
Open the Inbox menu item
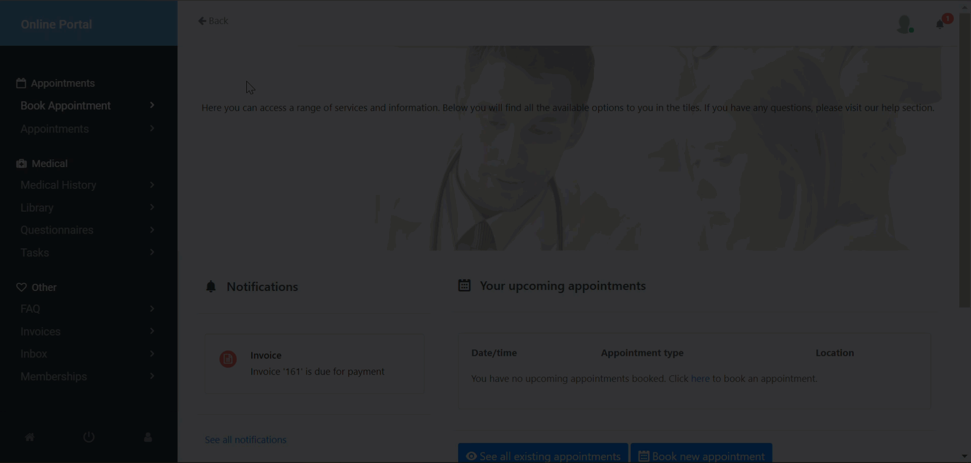click(34, 354)
